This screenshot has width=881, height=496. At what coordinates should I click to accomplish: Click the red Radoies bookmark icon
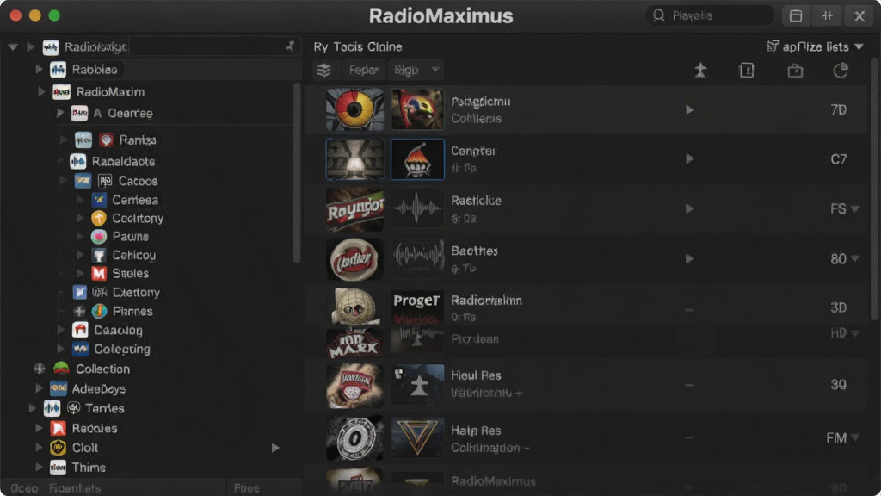(x=58, y=428)
